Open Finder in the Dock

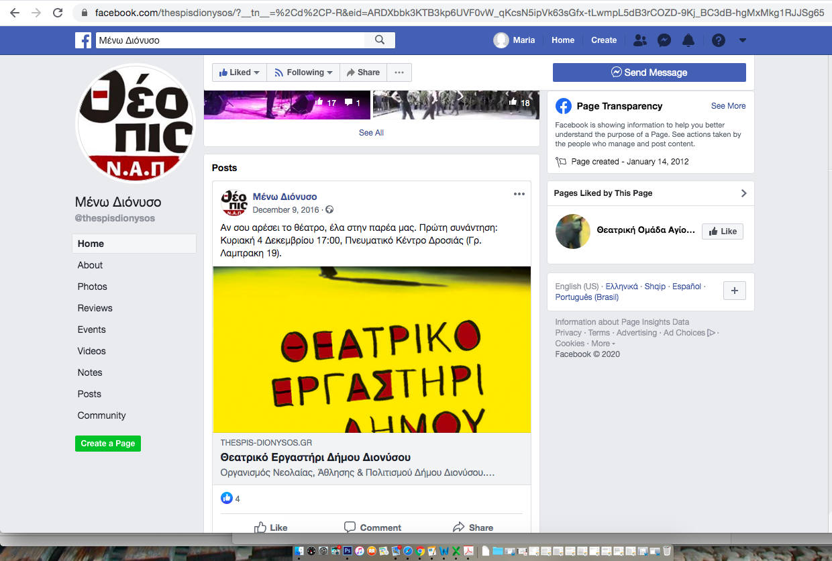click(x=299, y=552)
